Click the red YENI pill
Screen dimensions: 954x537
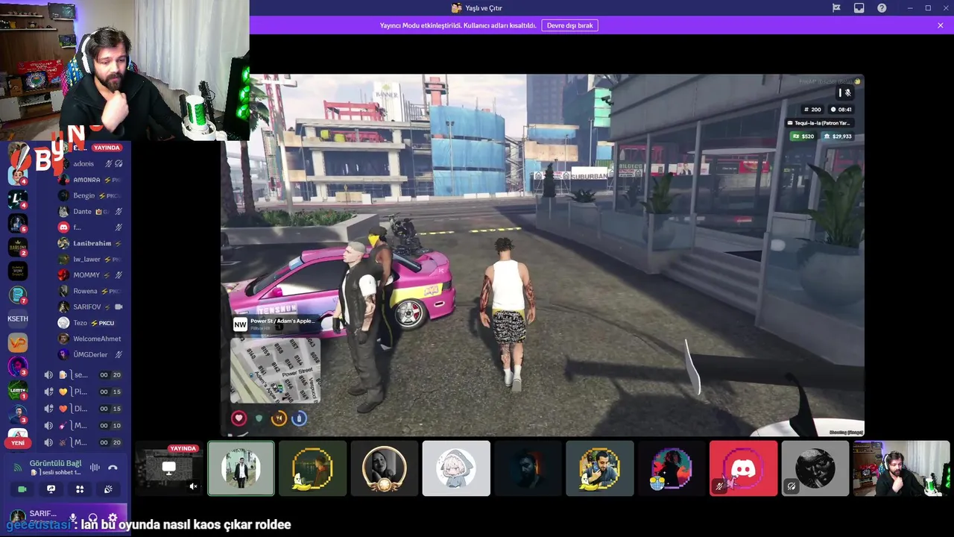(x=17, y=443)
